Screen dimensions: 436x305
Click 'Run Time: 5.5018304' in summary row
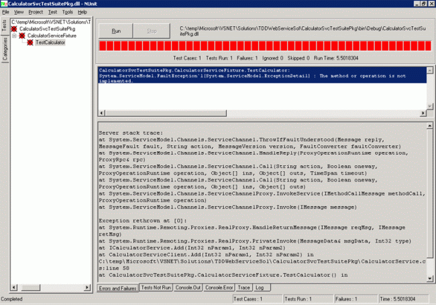coord(336,58)
